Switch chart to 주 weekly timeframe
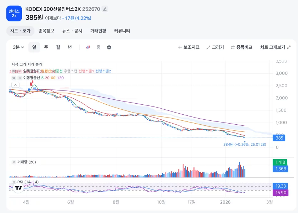298x213 pixels. coord(46,47)
